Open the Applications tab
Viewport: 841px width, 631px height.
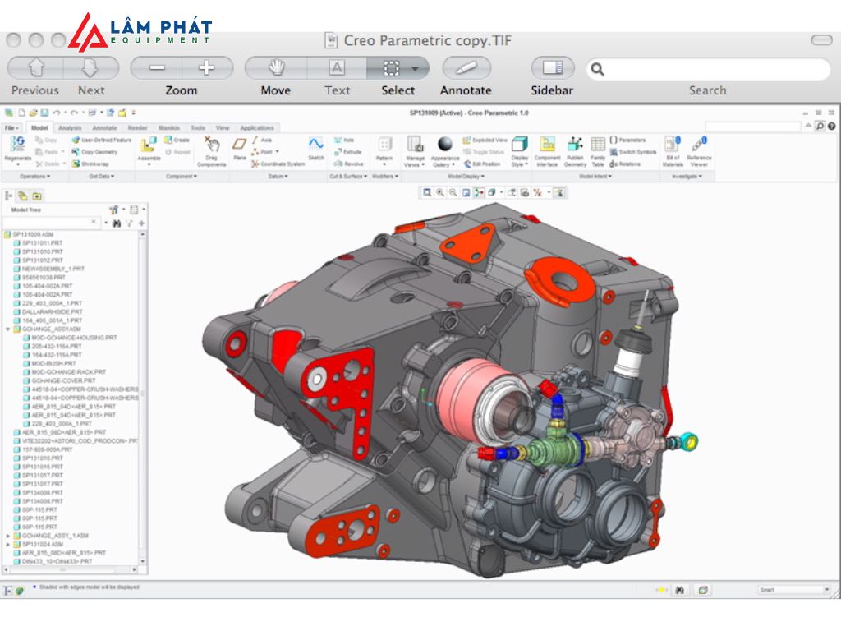pos(257,127)
